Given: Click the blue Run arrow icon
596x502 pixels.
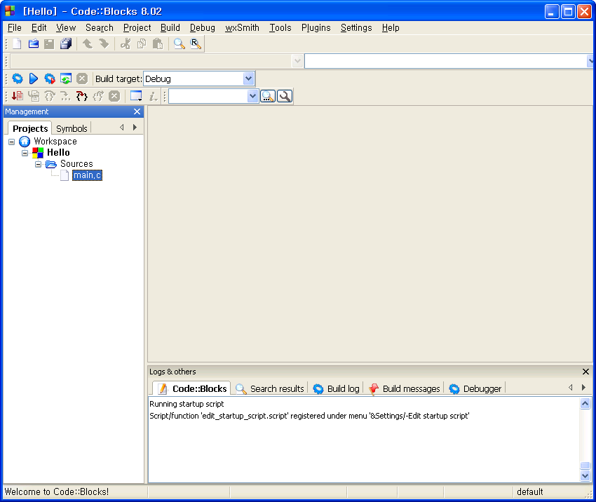Looking at the screenshot, I should pos(33,79).
